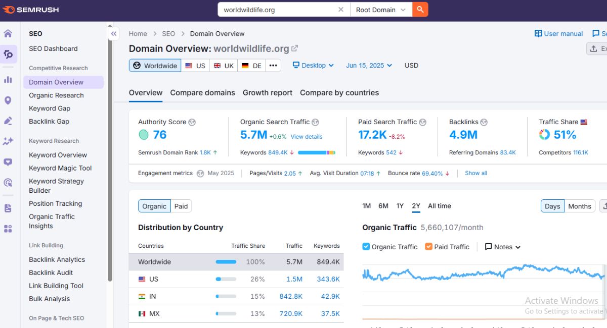The image size is (607, 328).
Task: Click the Organic Traffic line chart
Action: (x=484, y=274)
